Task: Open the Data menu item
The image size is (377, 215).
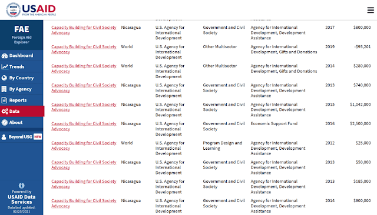Action: tap(22, 111)
